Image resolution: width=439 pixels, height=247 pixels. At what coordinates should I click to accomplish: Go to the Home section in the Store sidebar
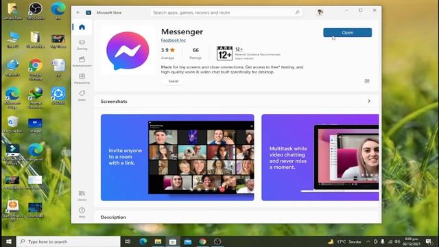[82, 27]
